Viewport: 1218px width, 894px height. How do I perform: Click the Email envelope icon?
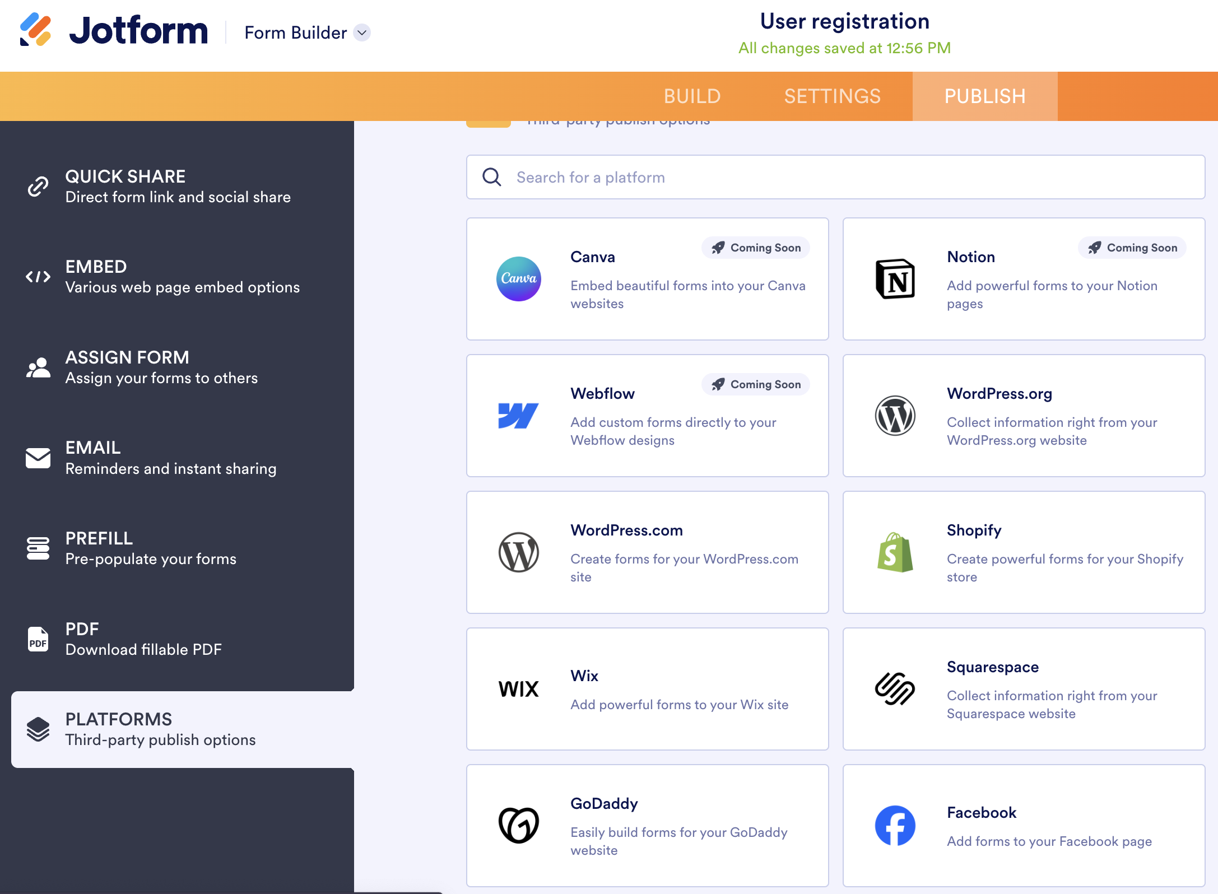point(38,458)
